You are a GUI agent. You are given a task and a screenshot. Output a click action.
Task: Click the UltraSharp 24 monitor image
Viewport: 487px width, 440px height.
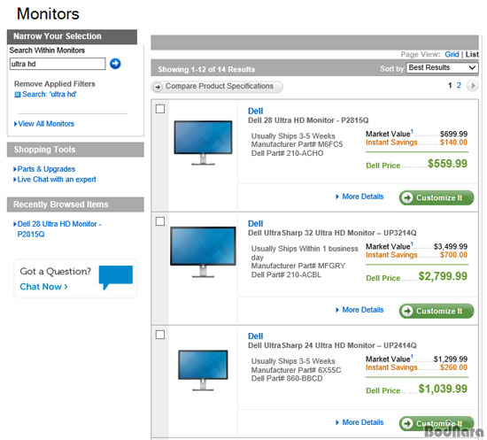click(203, 370)
